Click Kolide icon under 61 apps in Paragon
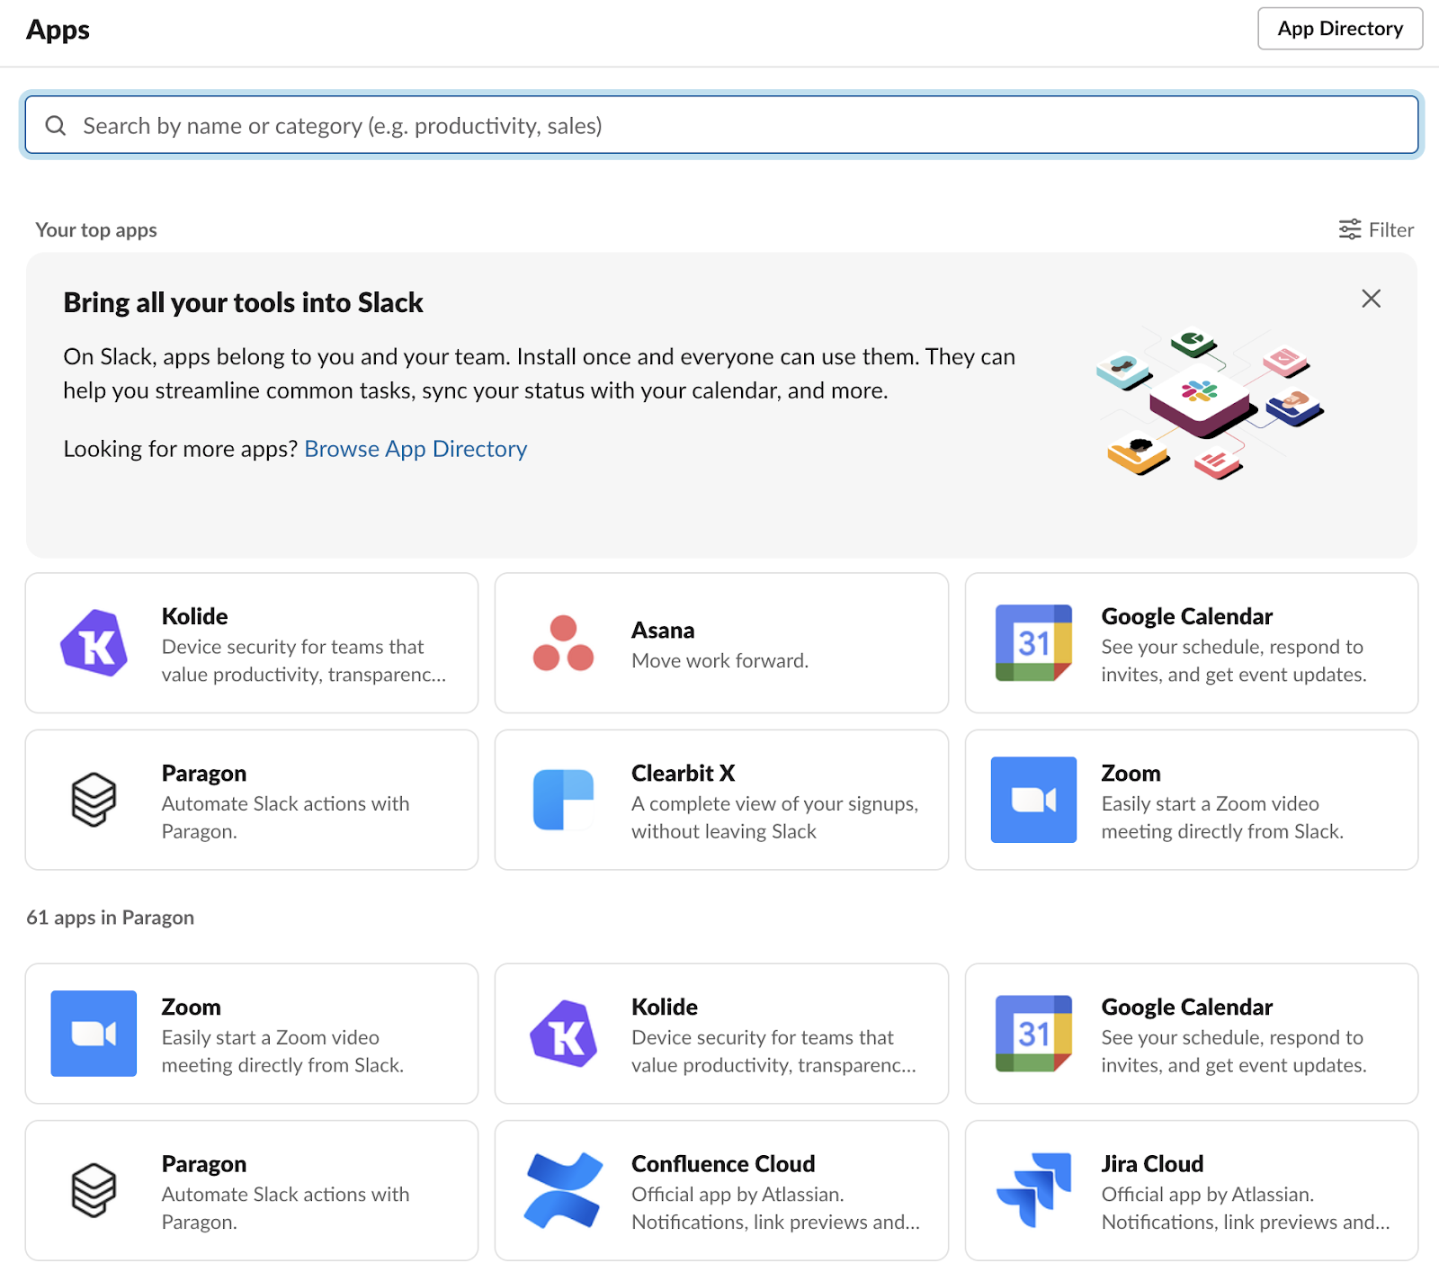 [x=563, y=1034]
